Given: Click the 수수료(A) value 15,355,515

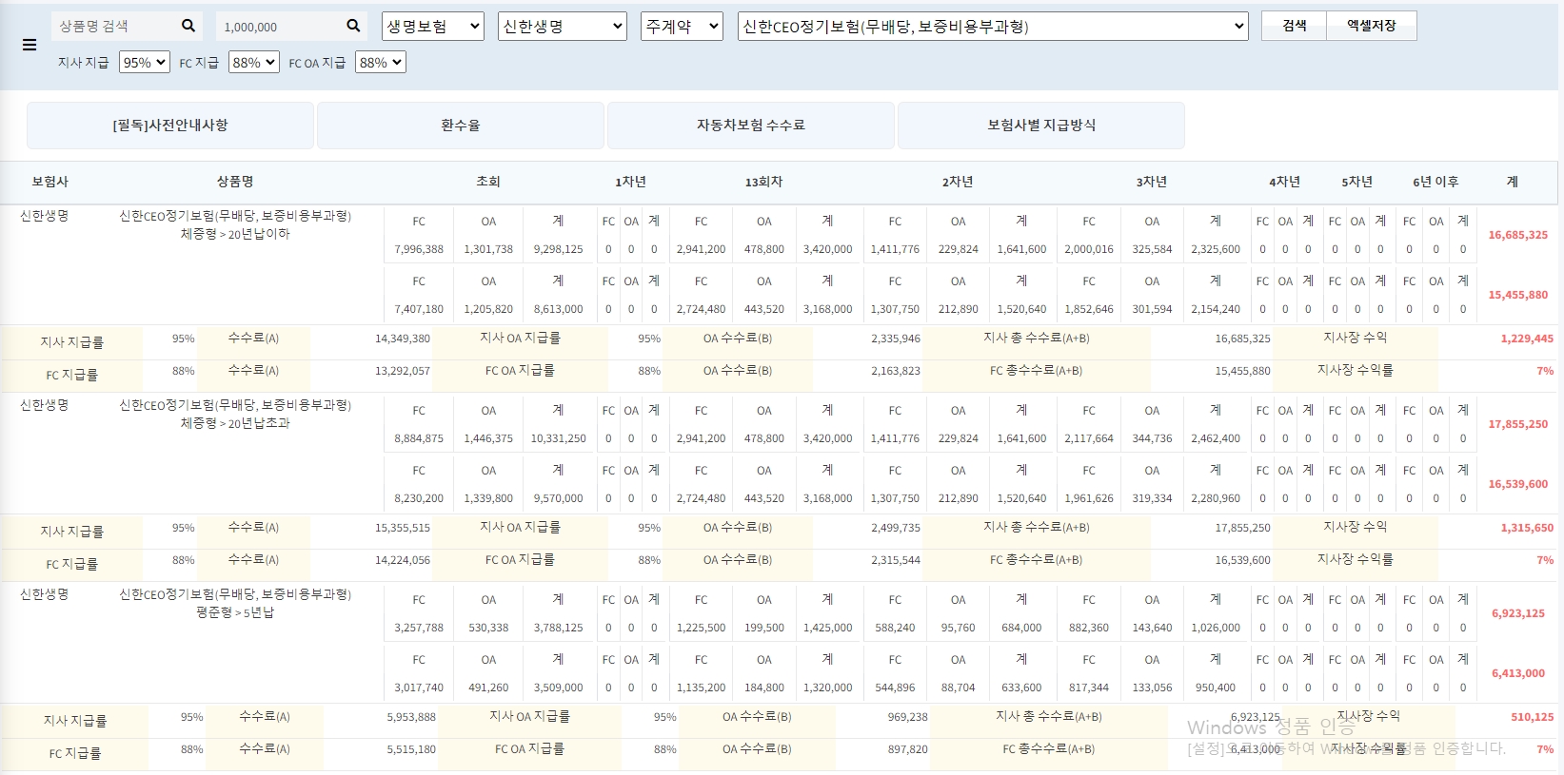Looking at the screenshot, I should coord(403,528).
